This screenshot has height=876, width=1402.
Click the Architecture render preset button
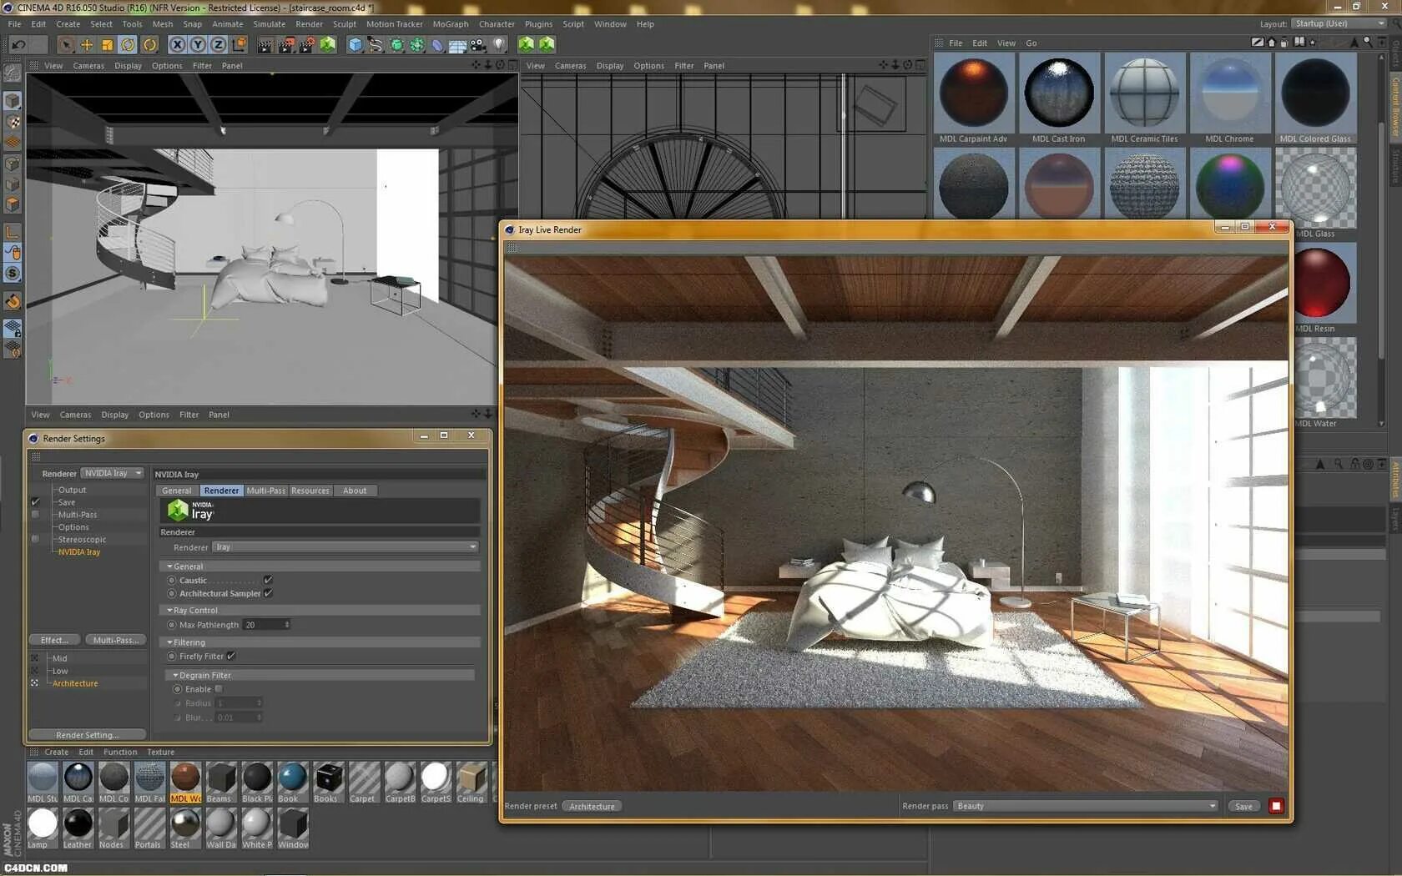coord(592,806)
